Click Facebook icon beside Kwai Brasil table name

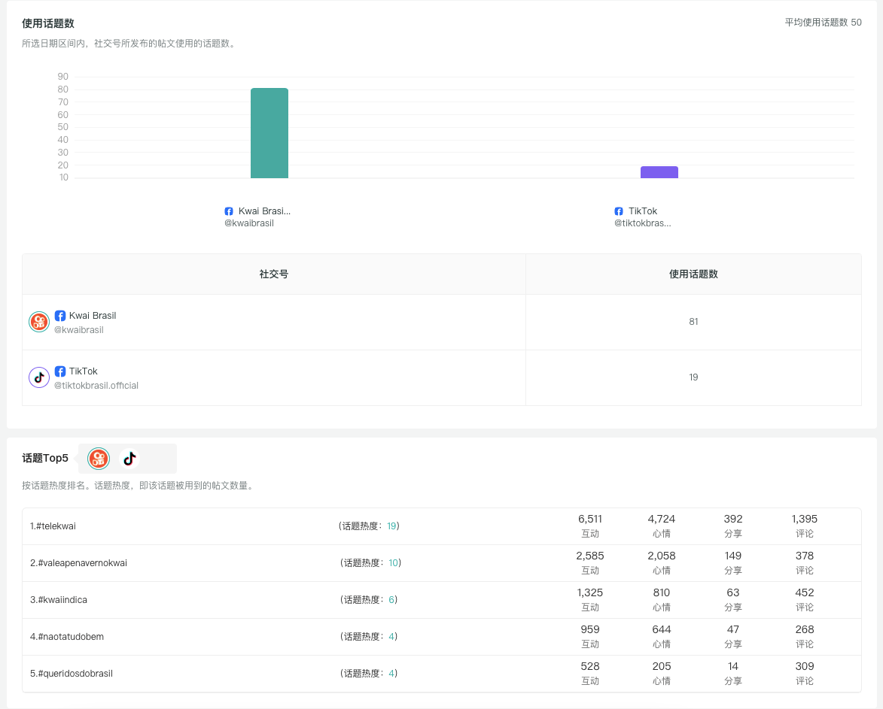click(x=60, y=316)
